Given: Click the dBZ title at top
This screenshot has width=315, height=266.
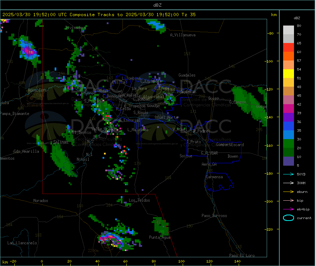Looking at the screenshot, I should tap(157, 5).
